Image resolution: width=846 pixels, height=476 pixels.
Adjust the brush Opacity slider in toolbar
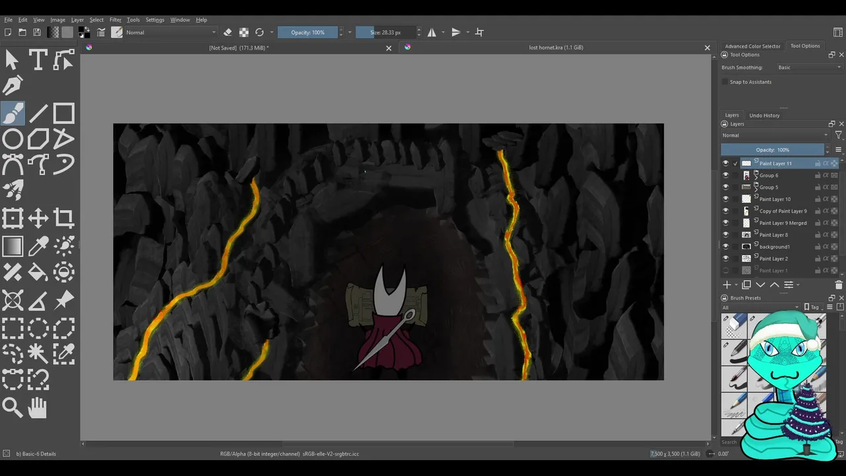click(x=308, y=32)
